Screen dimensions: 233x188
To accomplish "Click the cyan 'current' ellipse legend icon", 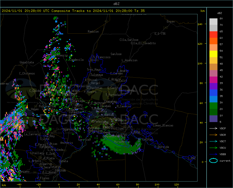I will [x=213, y=161].
